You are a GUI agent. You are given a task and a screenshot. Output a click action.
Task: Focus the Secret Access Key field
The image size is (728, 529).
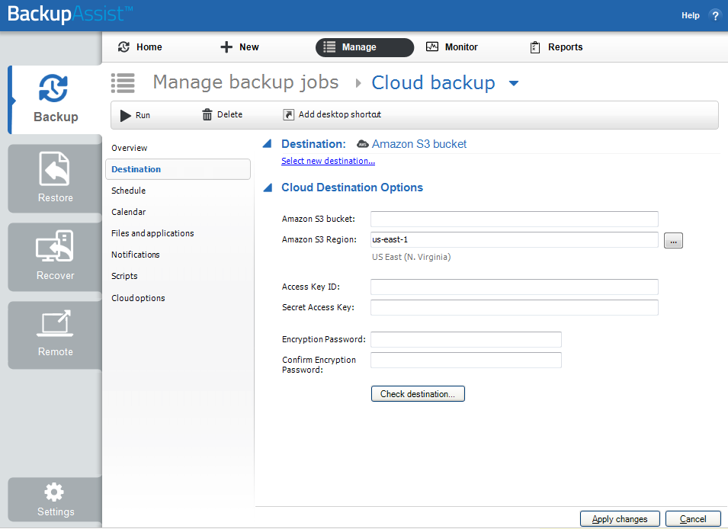[x=515, y=307]
